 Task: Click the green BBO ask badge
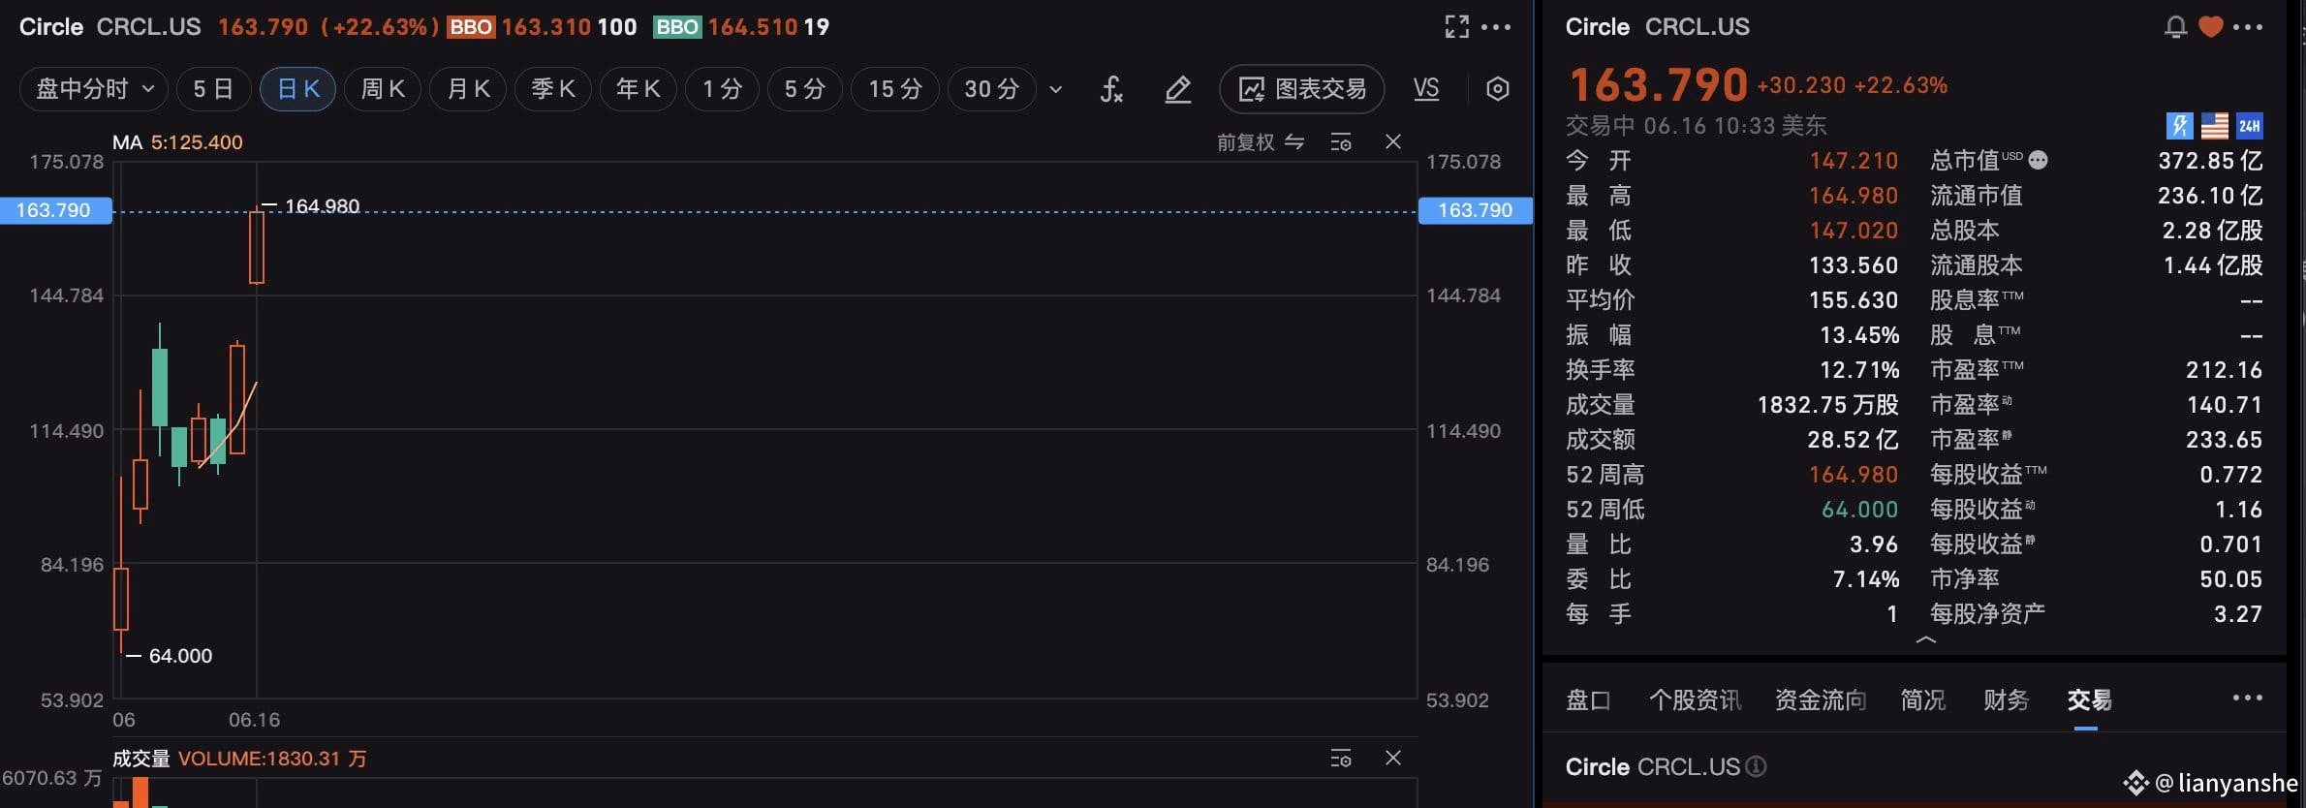[677, 27]
